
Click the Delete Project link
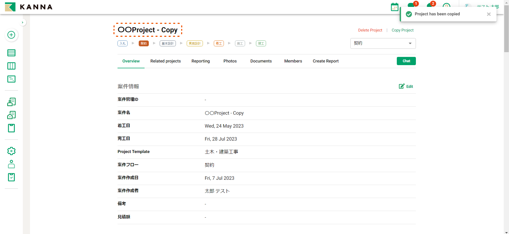pyautogui.click(x=370, y=30)
